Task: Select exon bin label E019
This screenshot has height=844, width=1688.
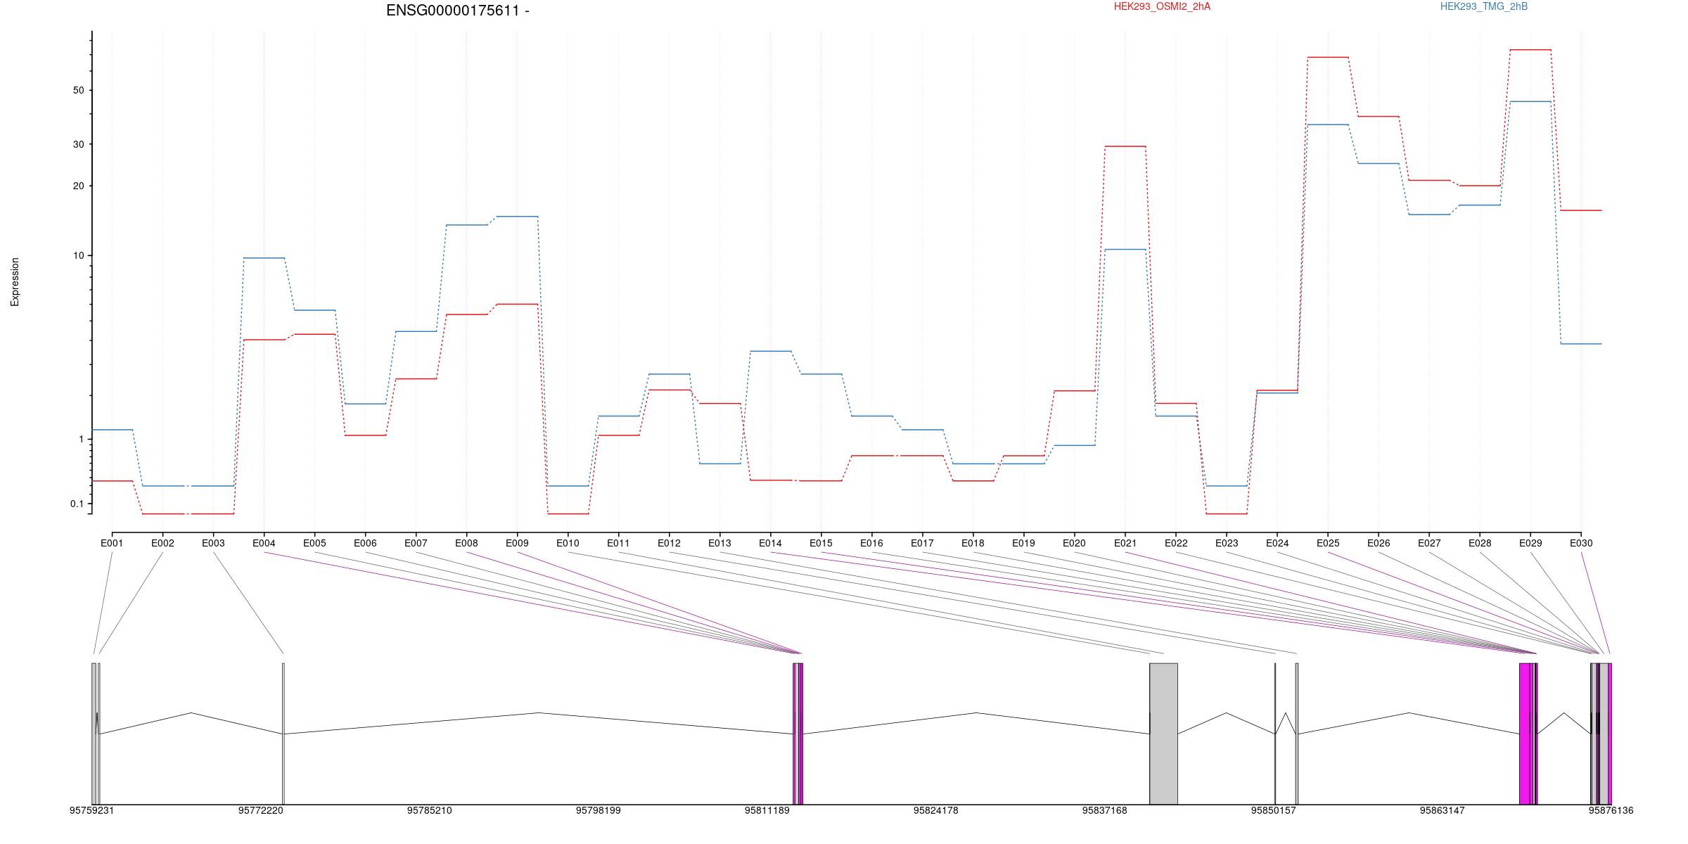Action: (x=1023, y=543)
